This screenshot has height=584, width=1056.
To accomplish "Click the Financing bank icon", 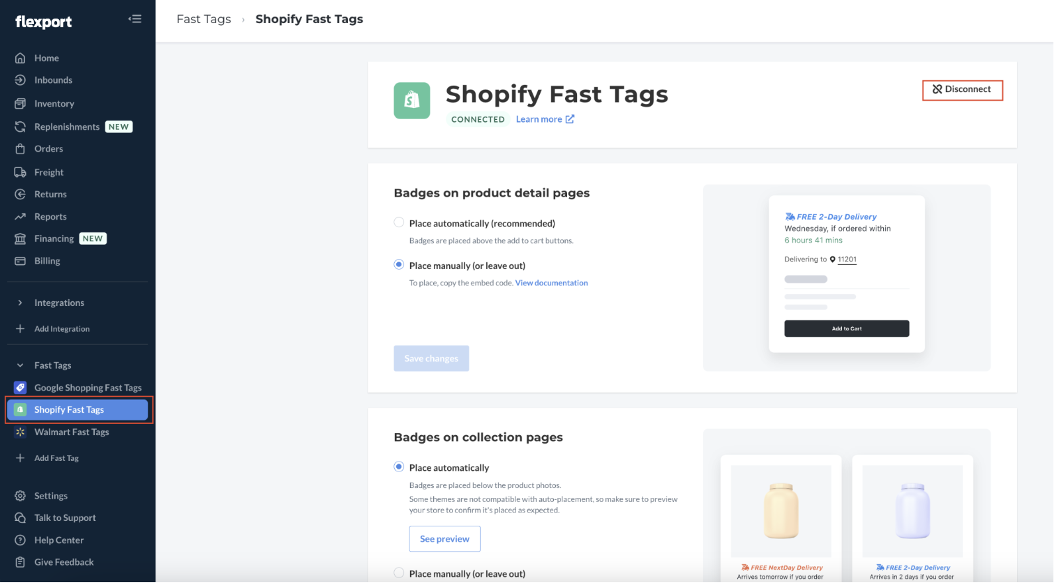I will pos(21,239).
